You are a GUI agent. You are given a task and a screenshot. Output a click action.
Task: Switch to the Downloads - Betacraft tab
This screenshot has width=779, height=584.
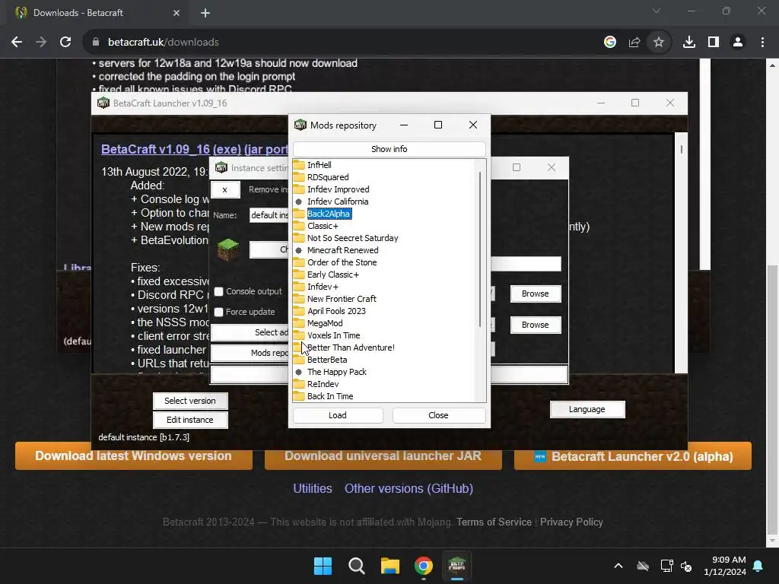(x=97, y=13)
